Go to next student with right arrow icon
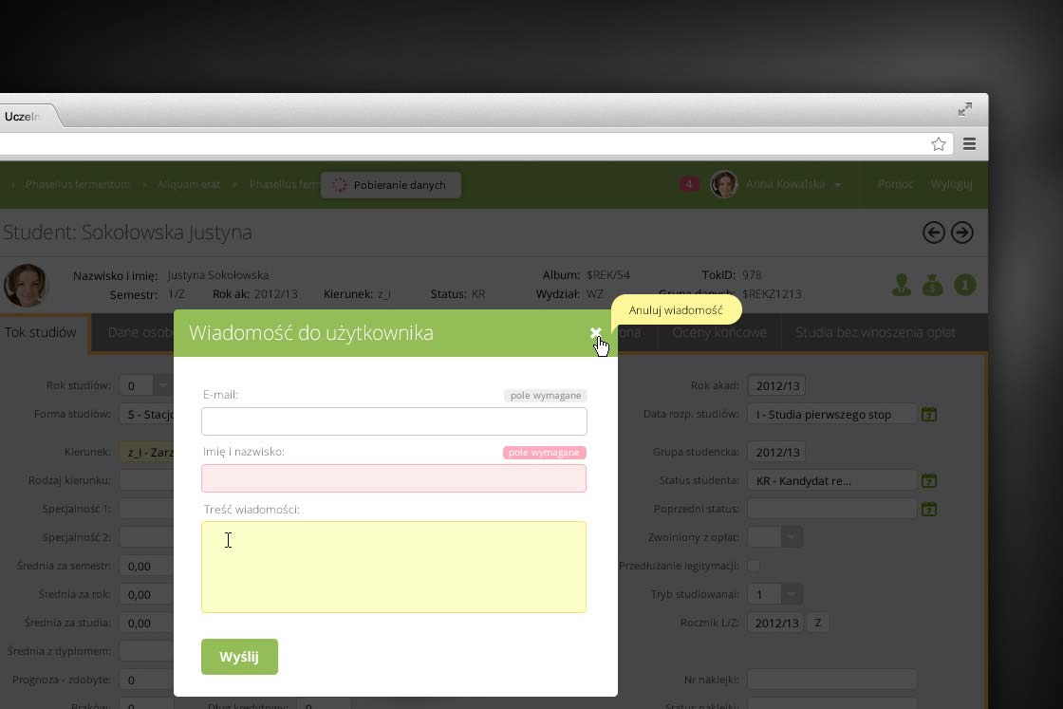Viewport: 1063px width, 709px height. point(962,233)
